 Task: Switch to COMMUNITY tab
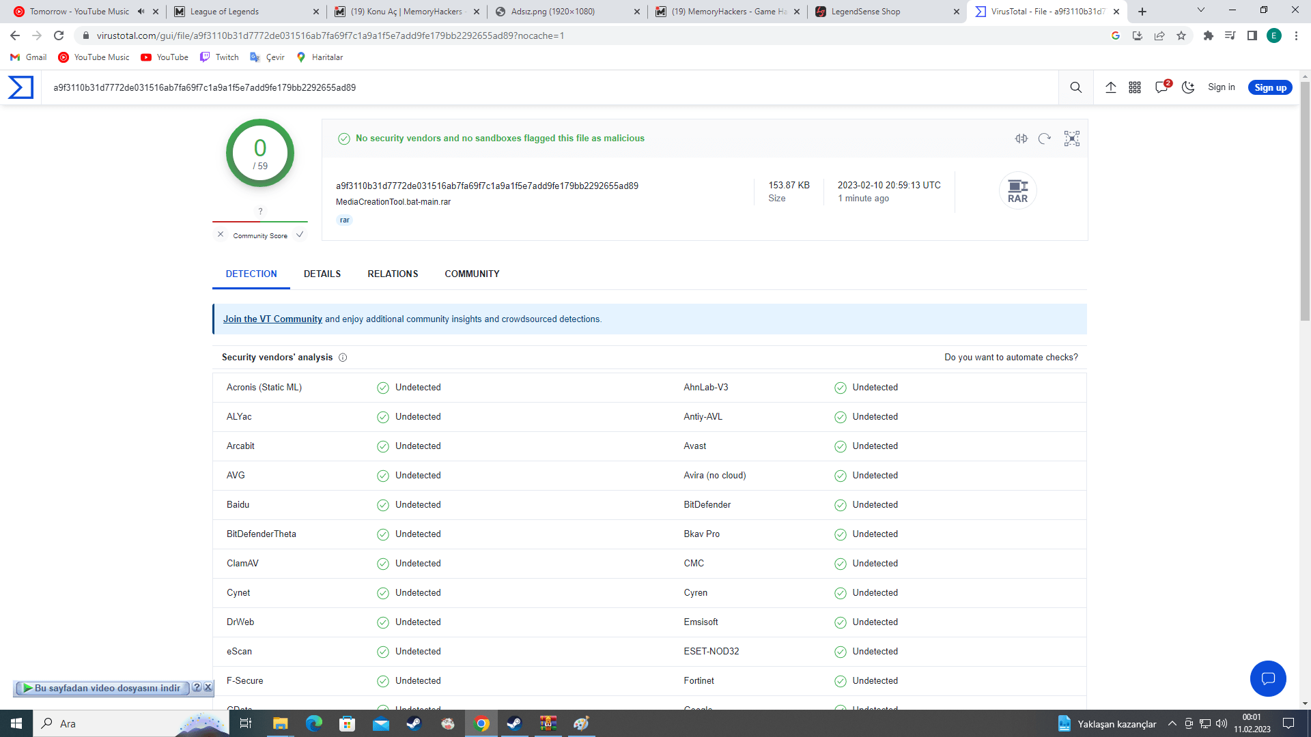(472, 274)
